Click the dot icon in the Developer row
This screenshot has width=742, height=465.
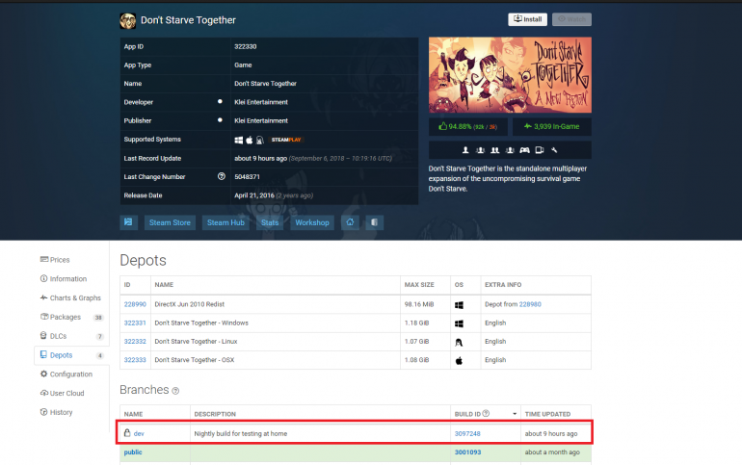click(220, 102)
